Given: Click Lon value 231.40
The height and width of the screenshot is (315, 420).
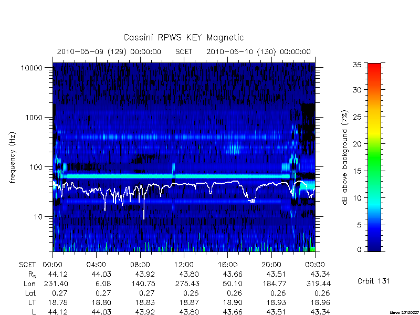Looking at the screenshot, I should (x=56, y=283).
